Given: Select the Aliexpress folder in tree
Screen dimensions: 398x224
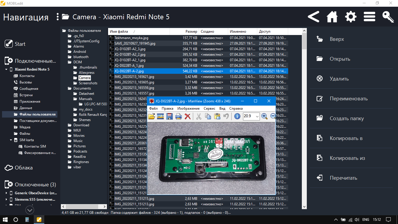Looking at the screenshot, I should [x=87, y=73].
